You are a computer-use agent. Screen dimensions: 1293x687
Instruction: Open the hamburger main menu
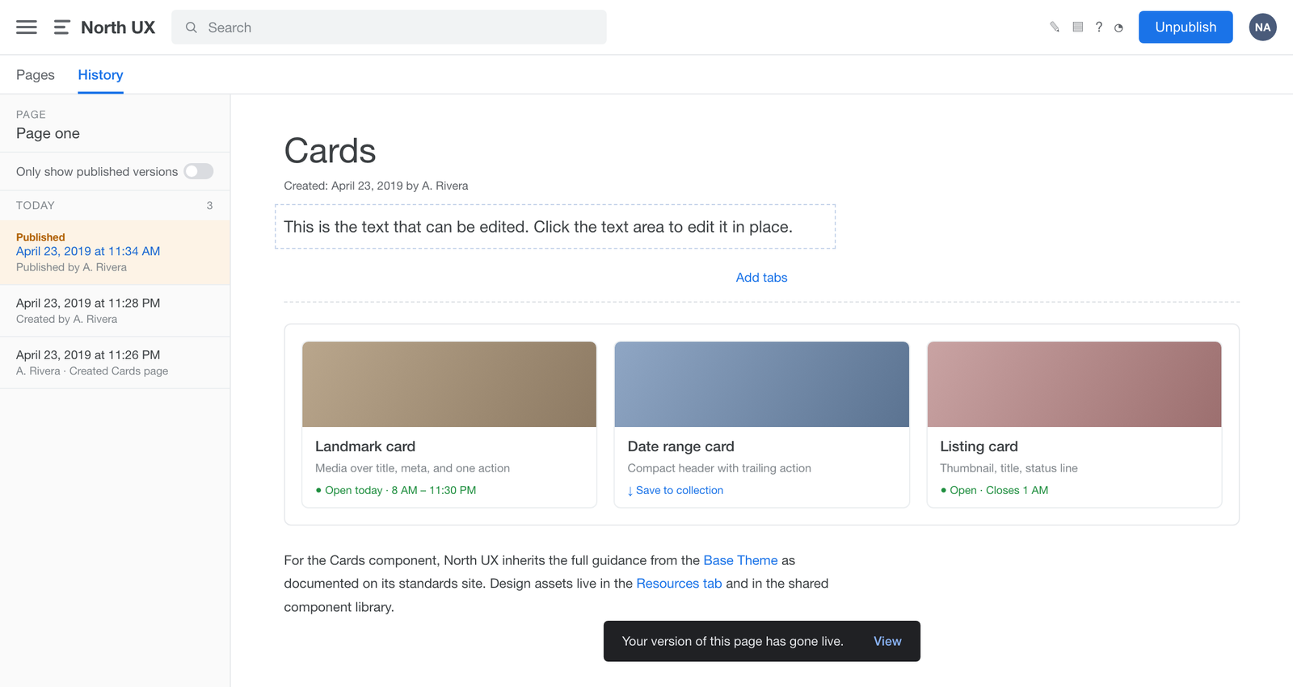[x=27, y=27]
